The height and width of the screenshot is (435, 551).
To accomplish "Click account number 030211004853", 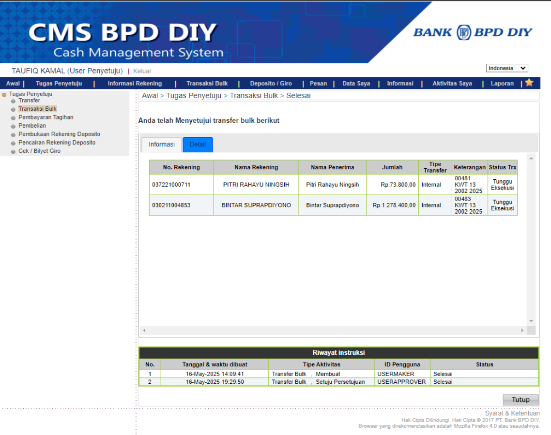I will (x=171, y=205).
